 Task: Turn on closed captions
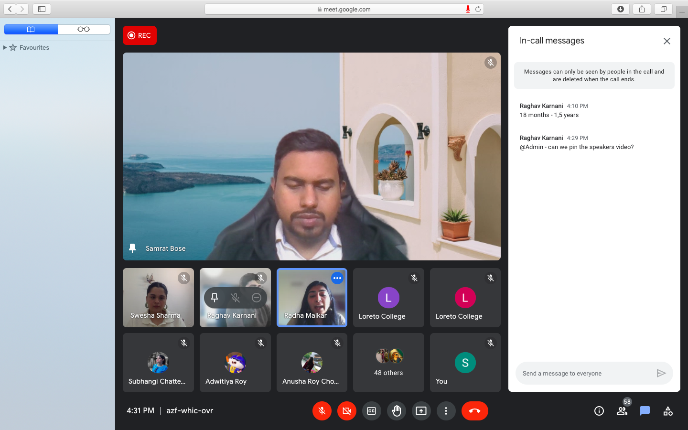coord(372,411)
